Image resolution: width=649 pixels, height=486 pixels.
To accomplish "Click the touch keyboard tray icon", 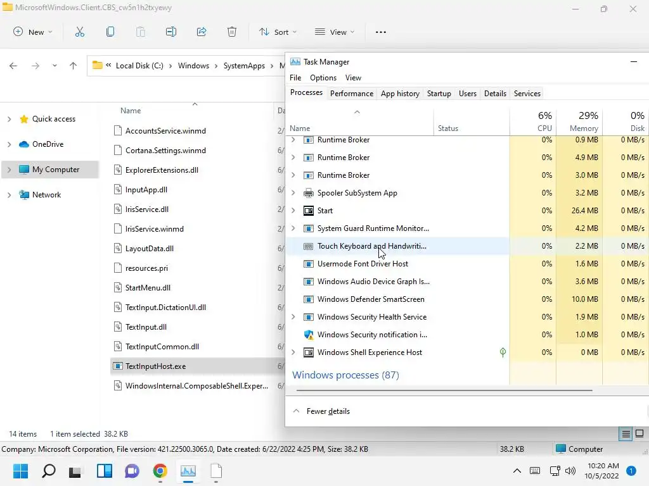I will pos(535,471).
